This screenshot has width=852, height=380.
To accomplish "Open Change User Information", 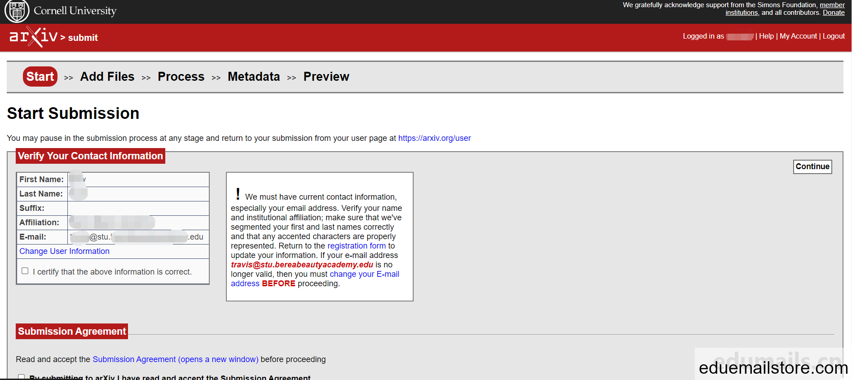I will (x=64, y=251).
